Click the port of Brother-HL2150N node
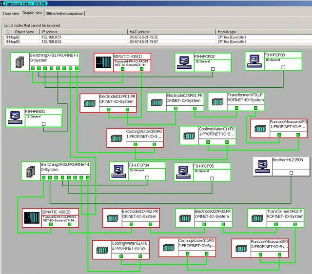The width and height of the screenshot is (312, 274). (x=291, y=173)
